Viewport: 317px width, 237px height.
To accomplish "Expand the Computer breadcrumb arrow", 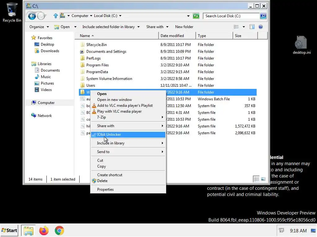I will click(x=91, y=16).
